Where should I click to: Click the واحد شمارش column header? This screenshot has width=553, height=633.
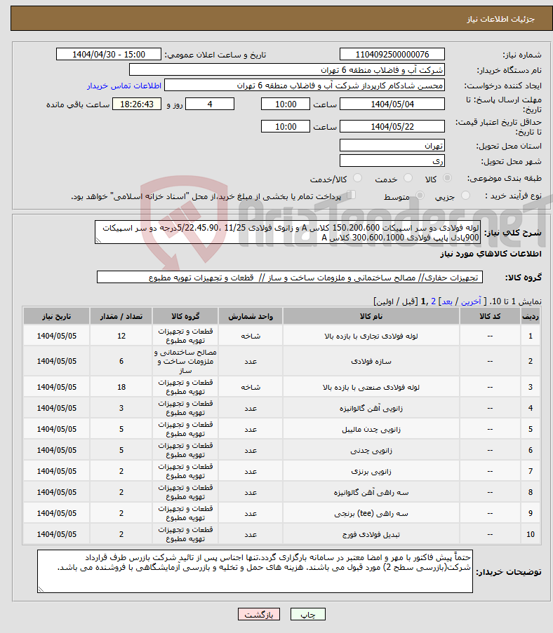pyautogui.click(x=251, y=316)
